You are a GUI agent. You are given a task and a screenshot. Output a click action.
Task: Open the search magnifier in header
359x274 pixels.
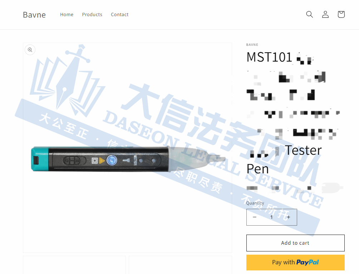(x=309, y=14)
